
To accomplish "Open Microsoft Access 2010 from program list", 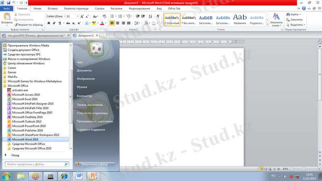I will click(26, 95).
